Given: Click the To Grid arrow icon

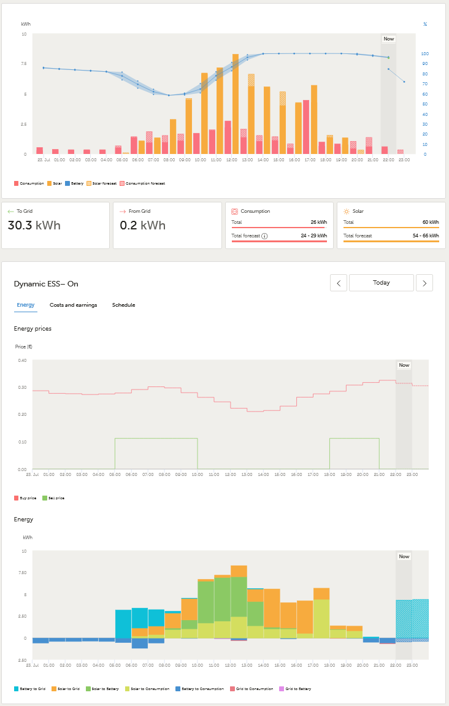Looking at the screenshot, I should [10, 211].
